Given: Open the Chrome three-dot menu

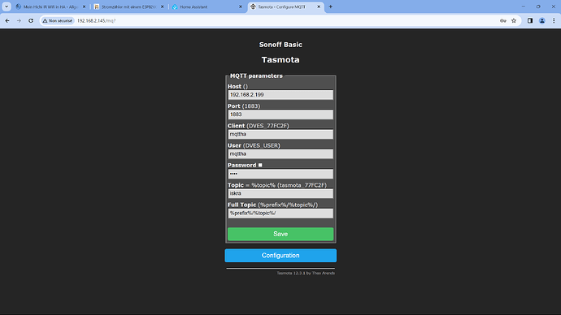Looking at the screenshot, I should pos(554,21).
